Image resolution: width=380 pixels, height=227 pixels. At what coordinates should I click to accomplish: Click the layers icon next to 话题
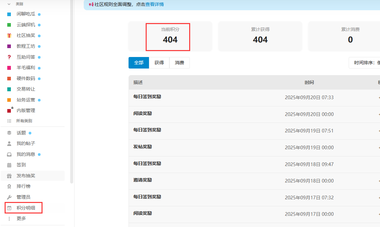point(9,133)
